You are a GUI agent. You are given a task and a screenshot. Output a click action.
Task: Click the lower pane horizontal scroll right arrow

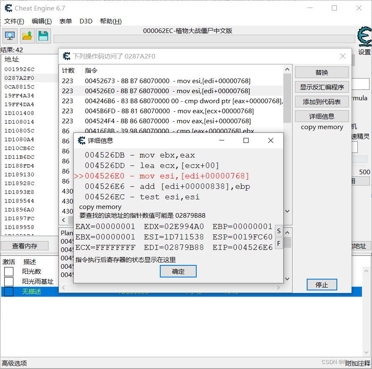(279, 288)
